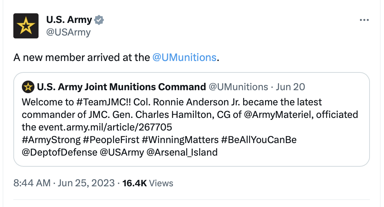Click the #PeopleFirst hashtag in quoted tweet
Viewport: 384px width, 207px height.
(111, 140)
